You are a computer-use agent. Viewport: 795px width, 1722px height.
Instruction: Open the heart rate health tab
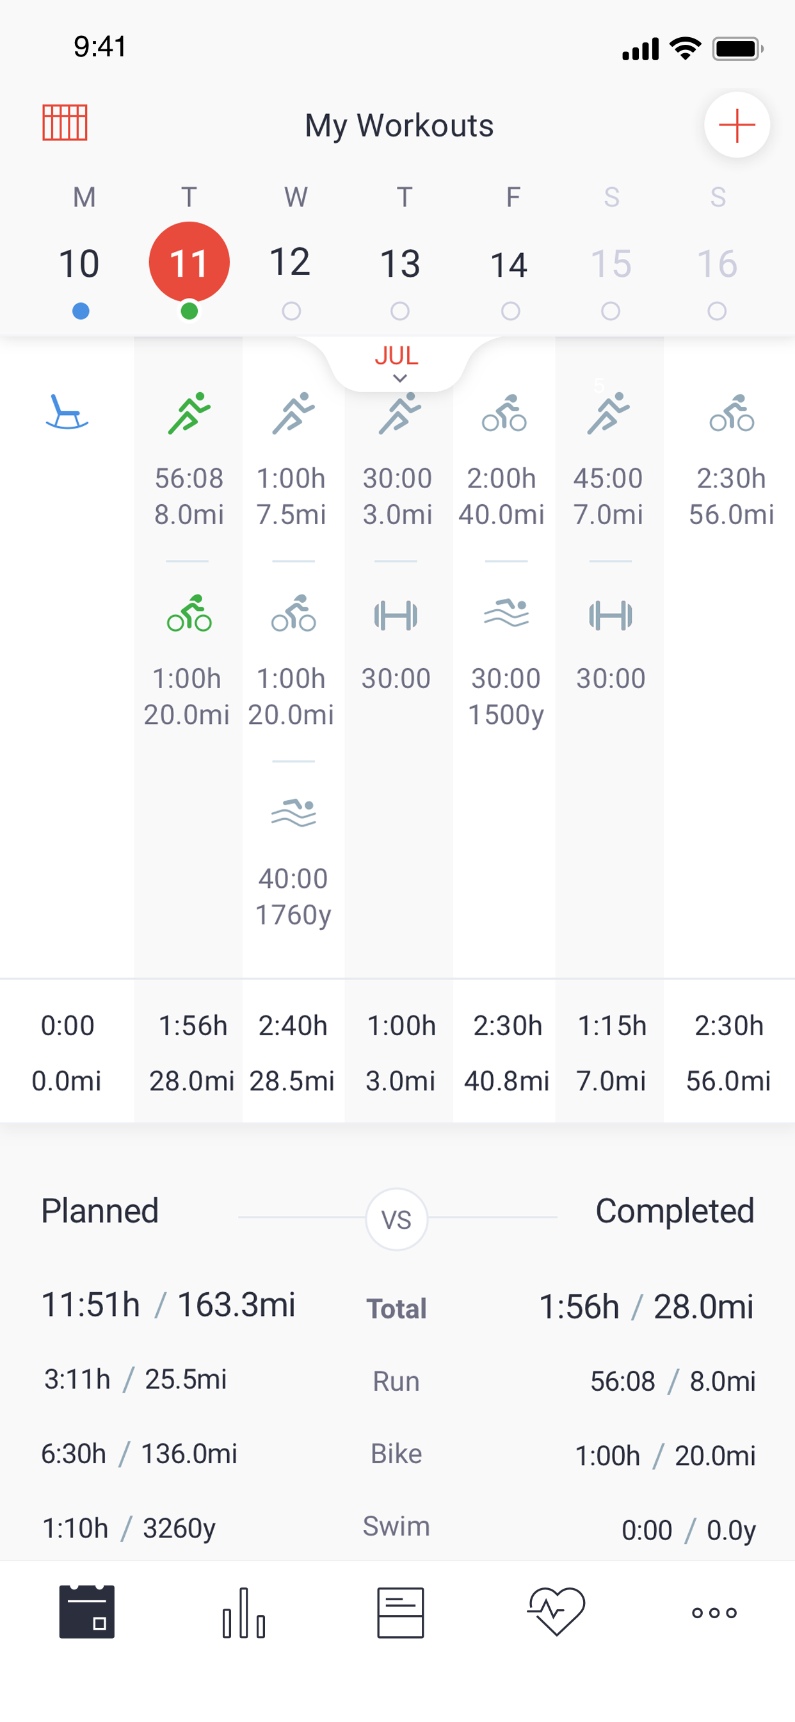(x=556, y=1612)
